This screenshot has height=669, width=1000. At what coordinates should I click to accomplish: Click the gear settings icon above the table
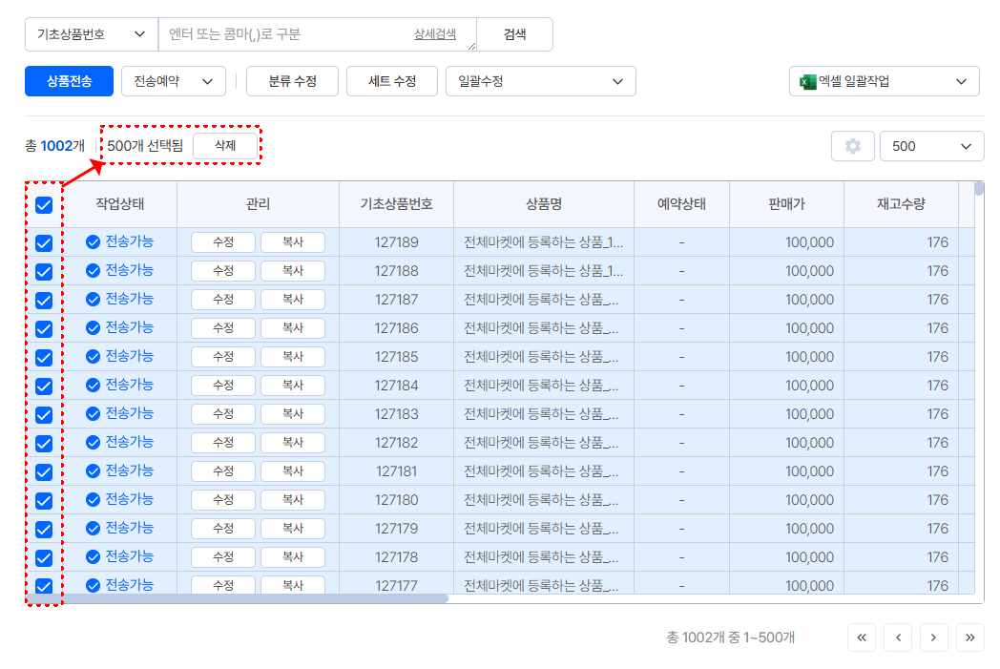pos(852,146)
